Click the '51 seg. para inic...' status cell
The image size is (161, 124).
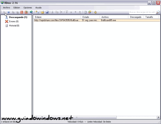[90, 20]
